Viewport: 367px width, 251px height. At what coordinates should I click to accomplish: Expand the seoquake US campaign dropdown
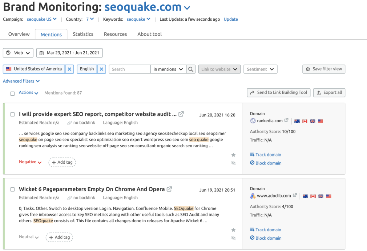42,19
